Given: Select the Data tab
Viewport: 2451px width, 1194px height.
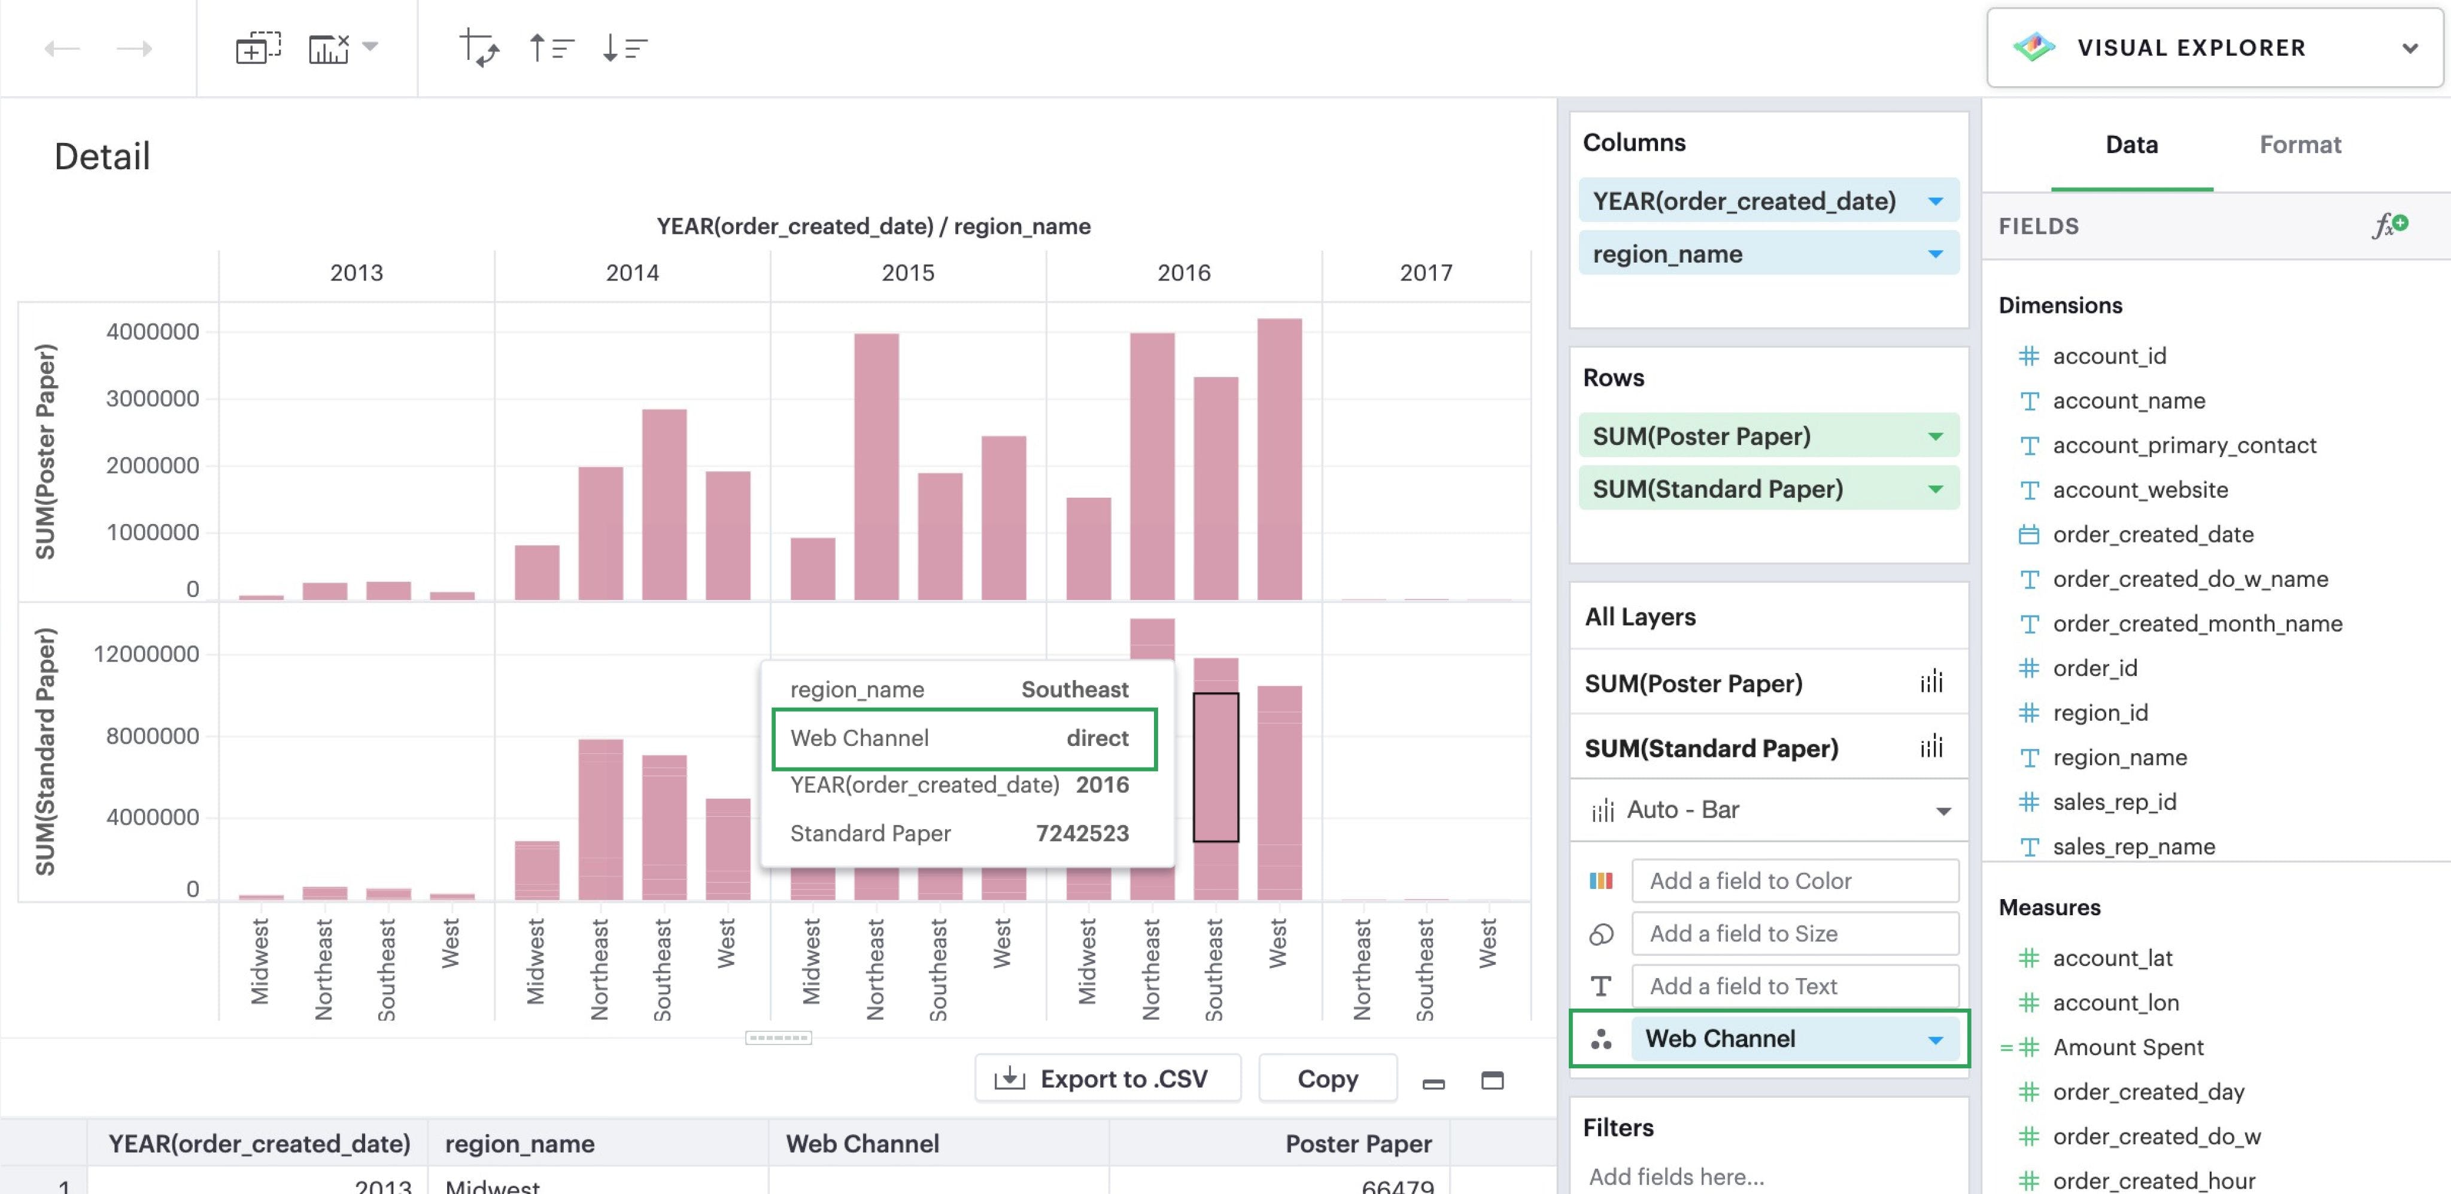Looking at the screenshot, I should (2130, 145).
